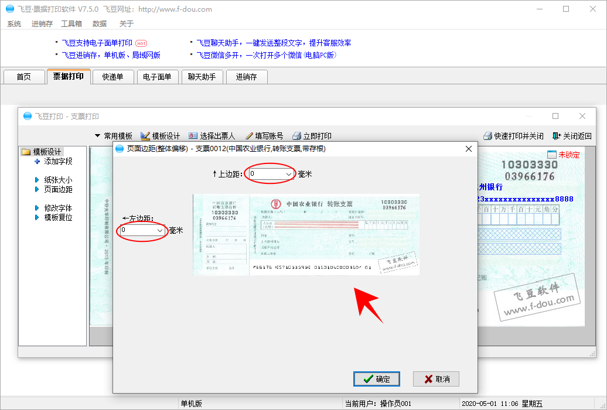Maximize the 飞豆打印 - 支票打印 window
This screenshot has width=607, height=410.
point(555,116)
